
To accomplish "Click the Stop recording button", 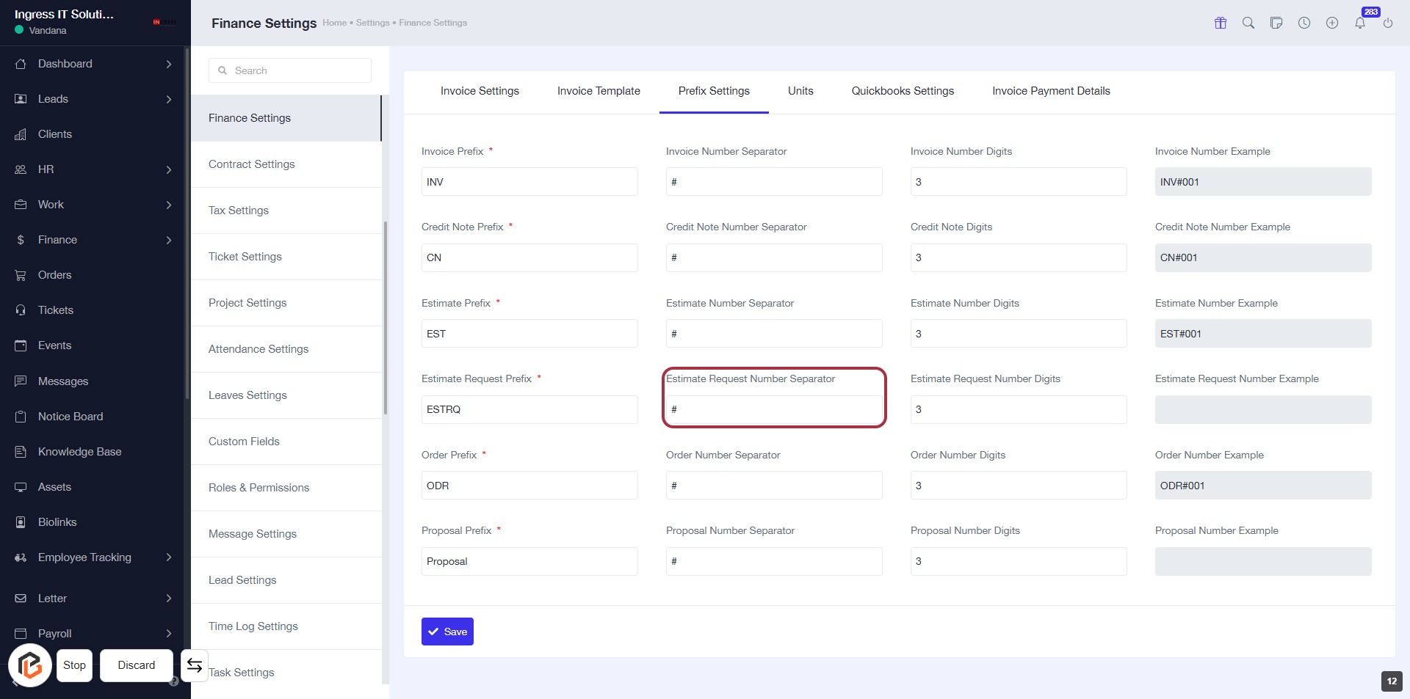I will click(74, 665).
